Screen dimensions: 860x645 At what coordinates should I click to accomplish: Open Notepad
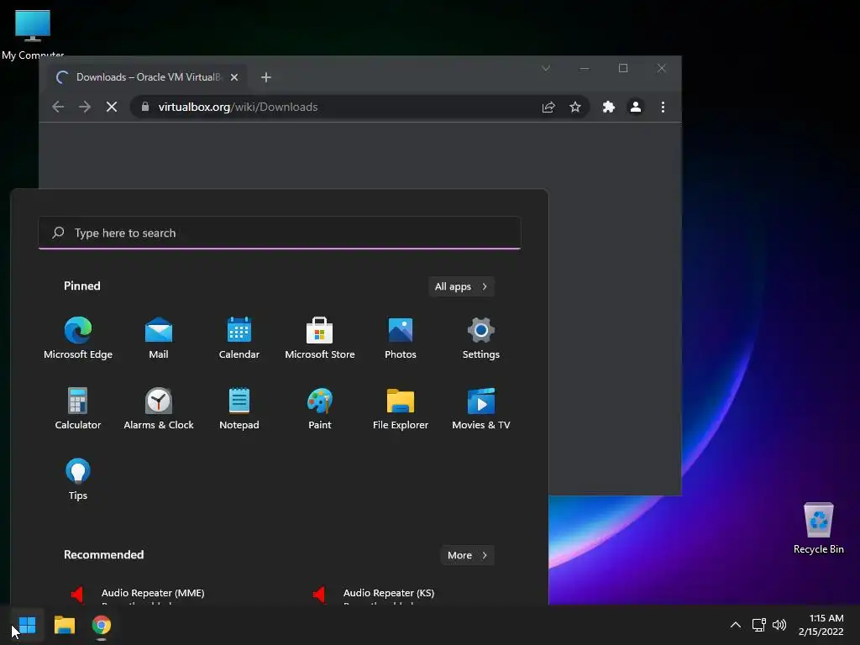point(239,408)
